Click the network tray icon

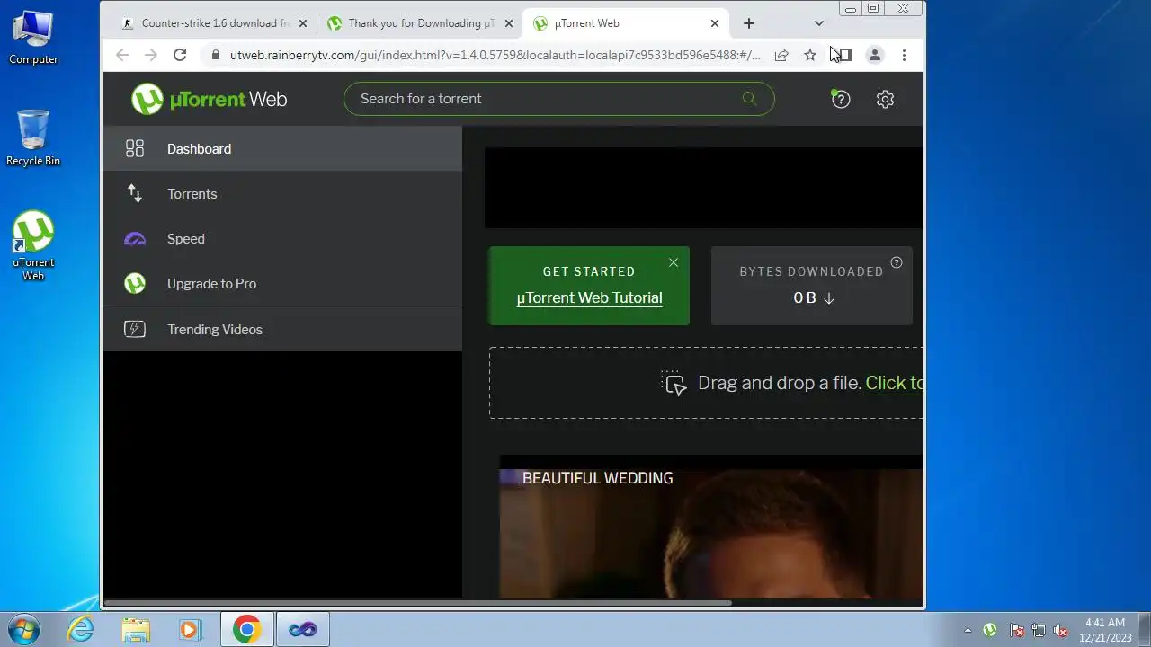click(1039, 630)
